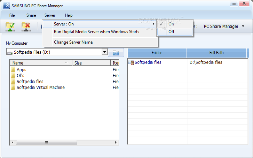Open the Share menu
This screenshot has height=158, width=253.
[x=31, y=15]
